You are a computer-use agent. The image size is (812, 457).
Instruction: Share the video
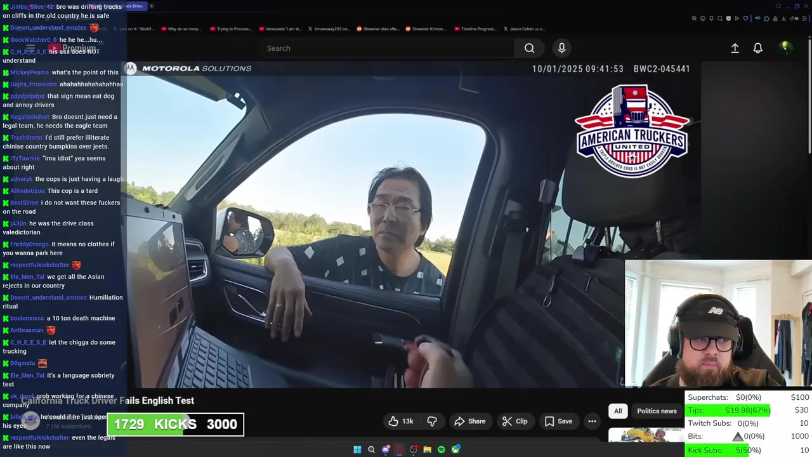(470, 421)
